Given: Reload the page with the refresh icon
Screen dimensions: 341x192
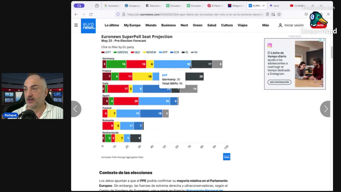Looking at the screenshot, I should [x=91, y=14].
